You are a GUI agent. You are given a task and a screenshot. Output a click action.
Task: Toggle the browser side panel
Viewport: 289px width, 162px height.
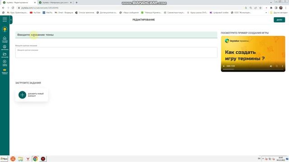[x=276, y=8]
